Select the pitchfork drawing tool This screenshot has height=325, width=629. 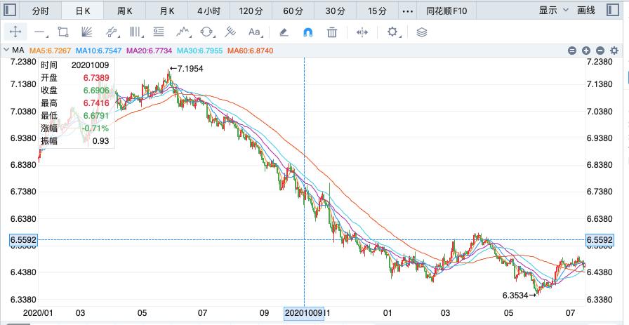[230, 32]
